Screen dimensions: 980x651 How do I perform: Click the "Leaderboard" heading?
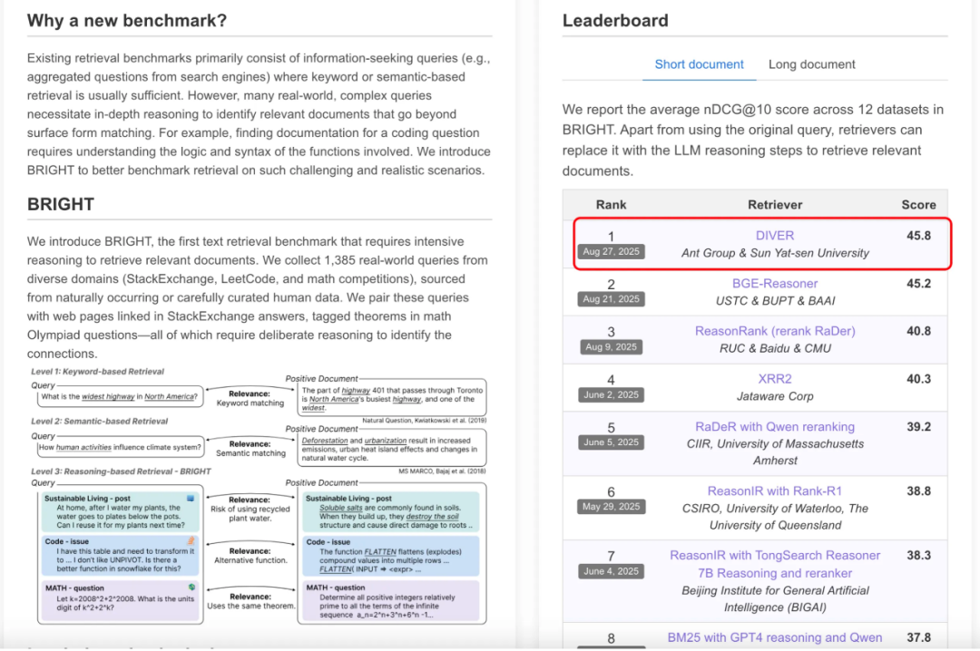[x=615, y=21]
